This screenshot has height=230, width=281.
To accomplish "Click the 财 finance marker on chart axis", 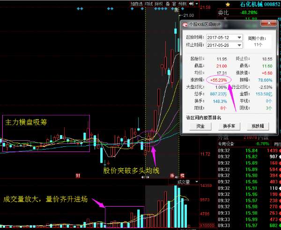I will pos(78,176).
